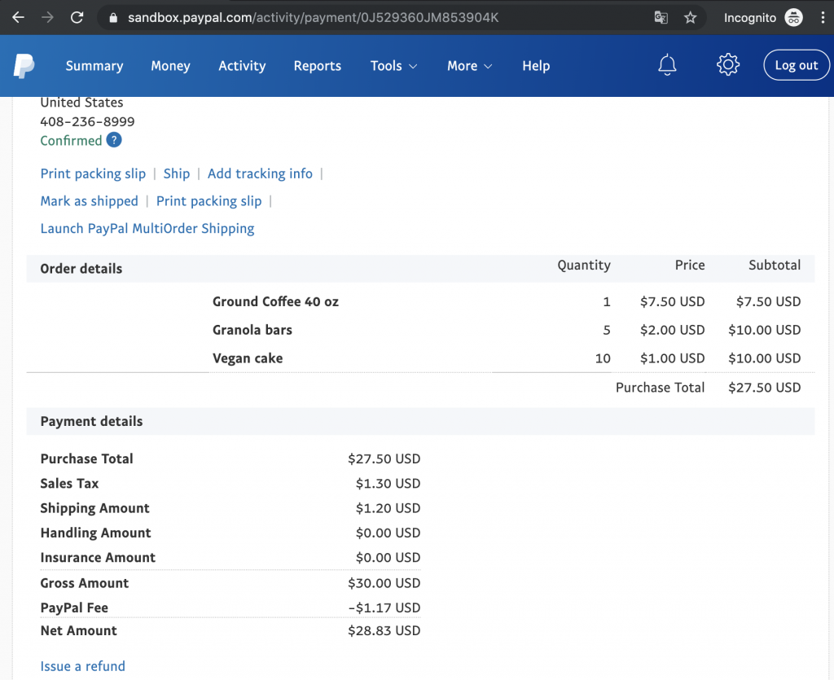Click the Issue a refund link
The height and width of the screenshot is (680, 834).
[83, 666]
